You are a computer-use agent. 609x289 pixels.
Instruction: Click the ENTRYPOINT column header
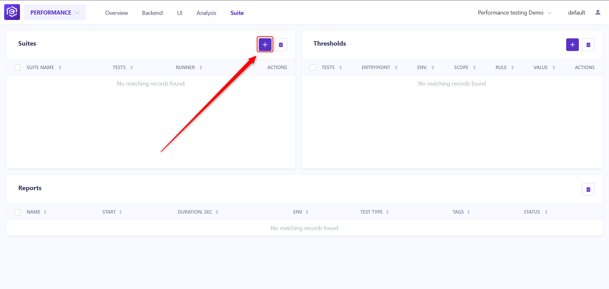(x=376, y=67)
